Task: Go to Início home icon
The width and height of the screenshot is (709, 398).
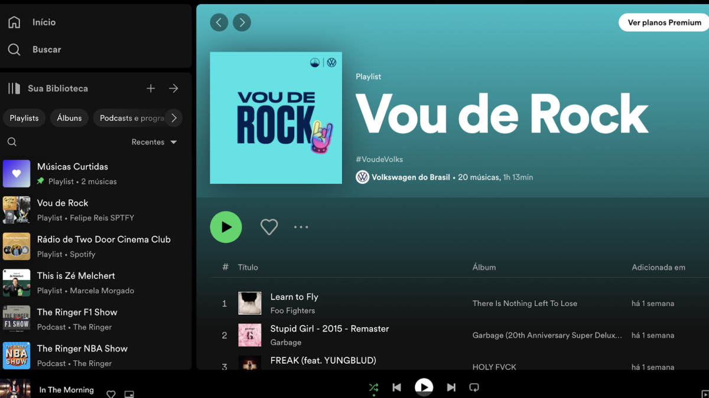Action: coord(14,22)
